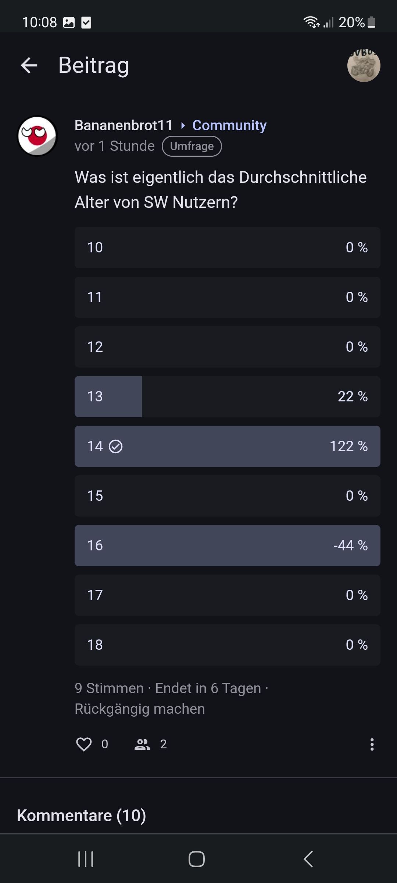Open the three-dot more options menu
The width and height of the screenshot is (397, 883).
[372, 744]
